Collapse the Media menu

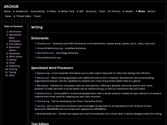pos(140,11)
